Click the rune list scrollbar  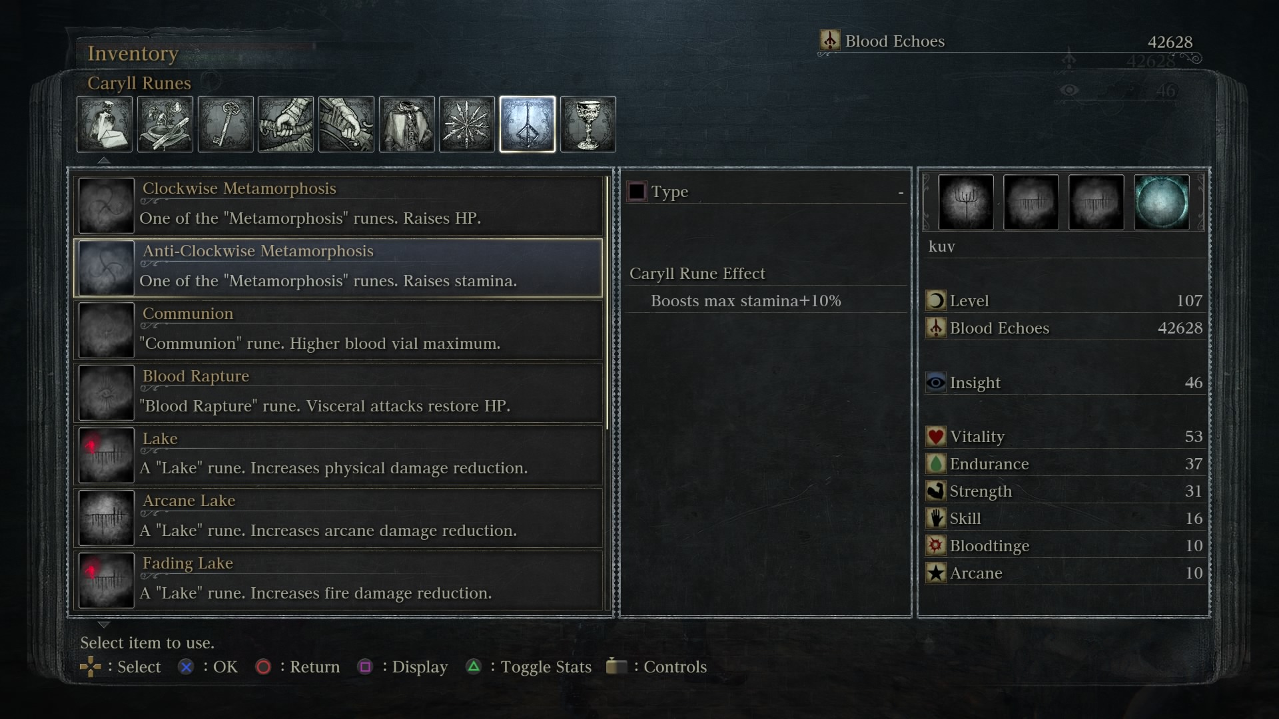coord(608,303)
